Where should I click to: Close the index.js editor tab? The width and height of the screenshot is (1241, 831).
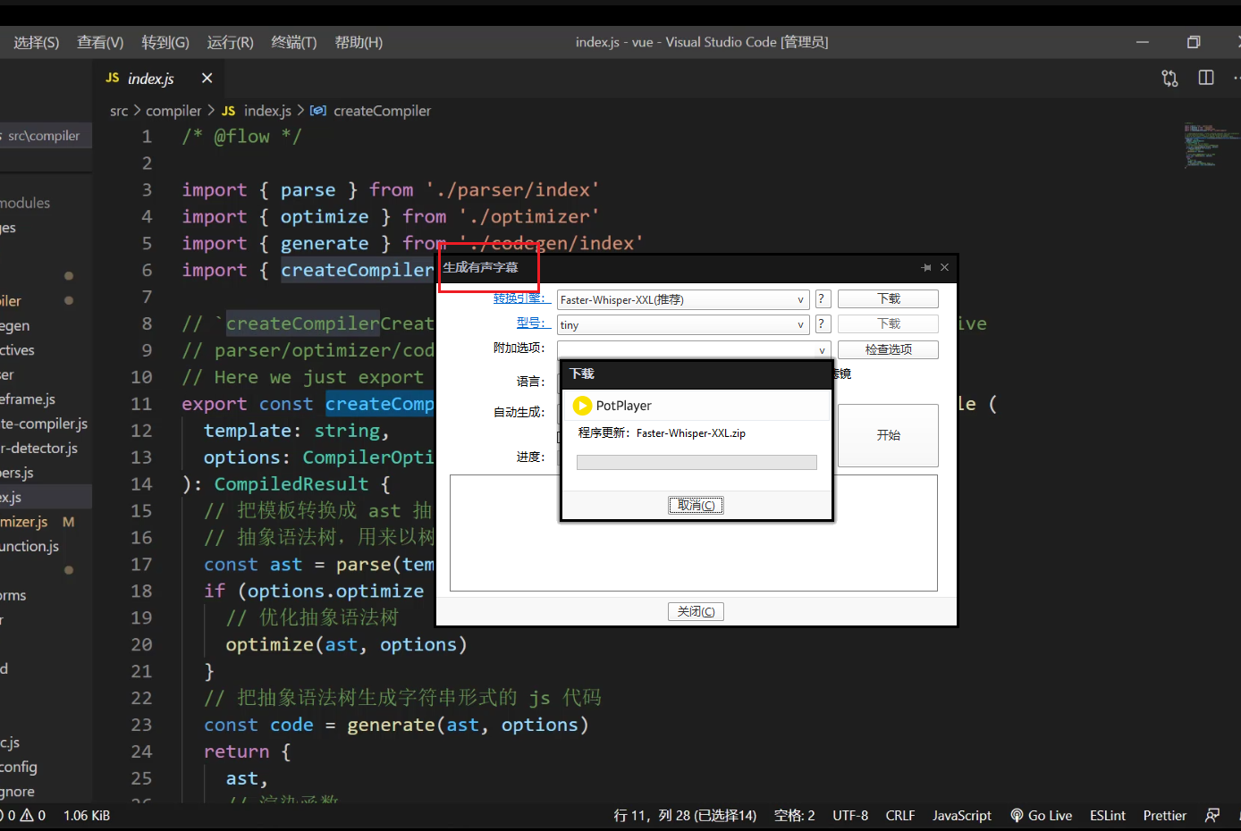click(207, 78)
